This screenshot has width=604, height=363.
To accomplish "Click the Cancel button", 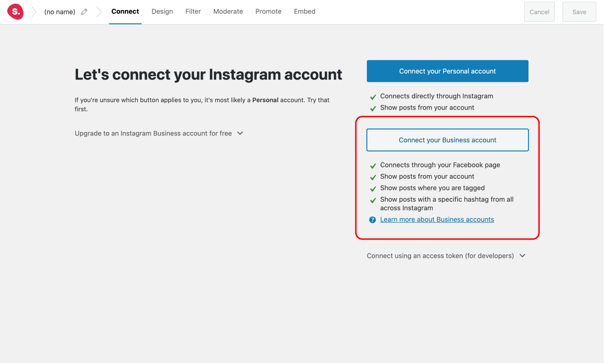I will [539, 12].
